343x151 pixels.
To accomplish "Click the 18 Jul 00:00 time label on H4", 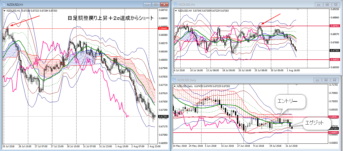I will [229, 70].
